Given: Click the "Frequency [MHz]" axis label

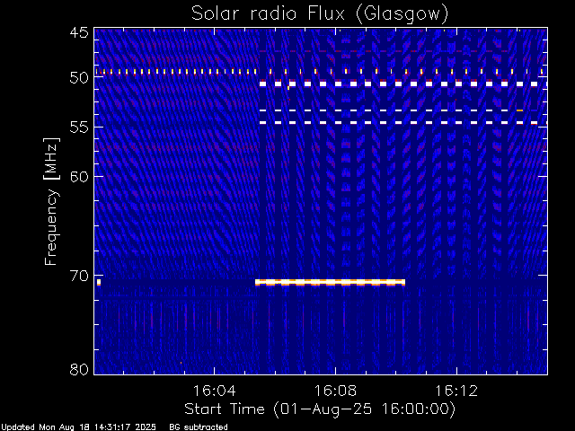Looking at the screenshot, I should point(51,201).
